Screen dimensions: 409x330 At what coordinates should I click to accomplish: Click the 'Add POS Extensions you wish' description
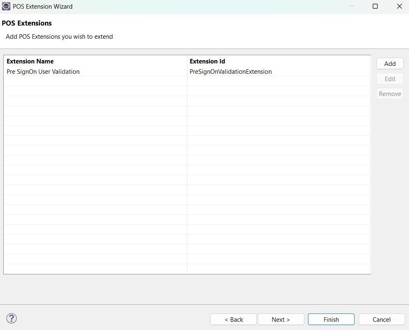pyautogui.click(x=59, y=37)
